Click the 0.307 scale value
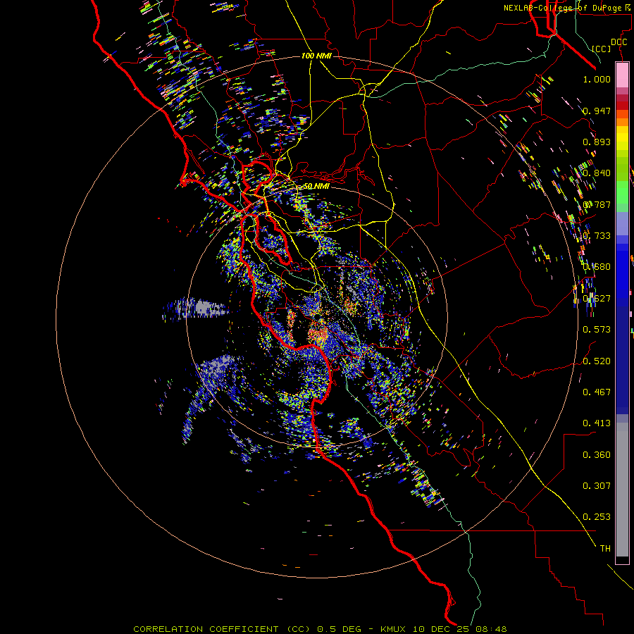Image resolution: width=634 pixels, height=634 pixels. (597, 486)
